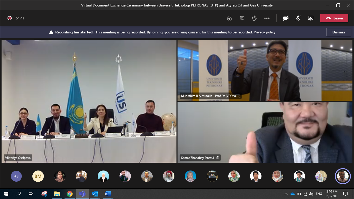Open the Windows Task View
Screen dimensions: 354x199
31,194
